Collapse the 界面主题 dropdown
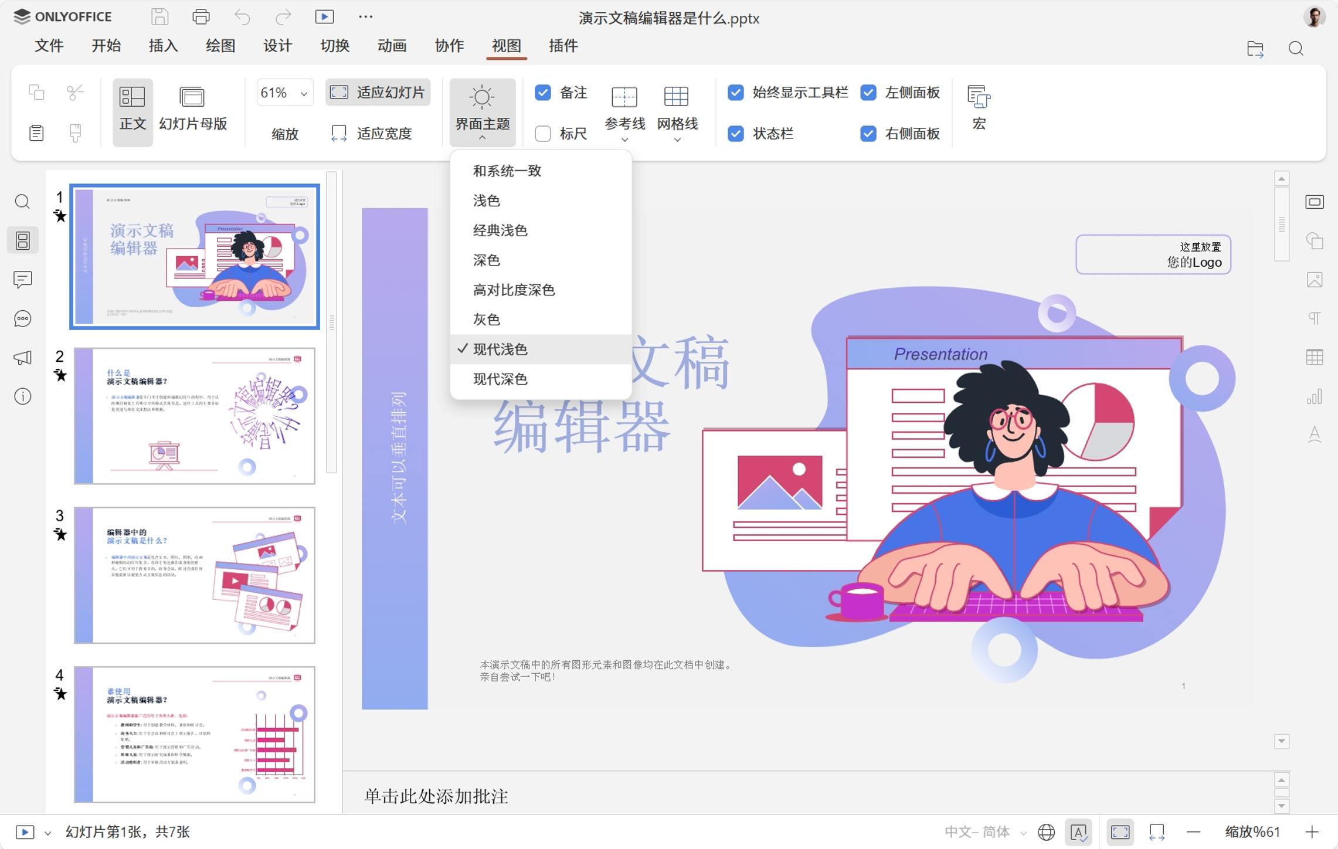The width and height of the screenshot is (1338, 849). [x=483, y=112]
